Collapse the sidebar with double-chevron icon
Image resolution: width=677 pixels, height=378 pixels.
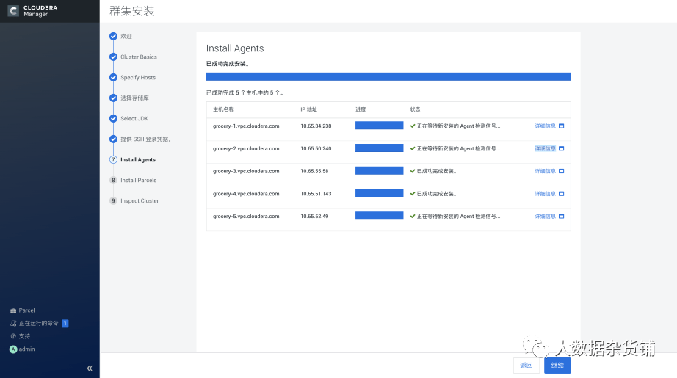point(90,368)
